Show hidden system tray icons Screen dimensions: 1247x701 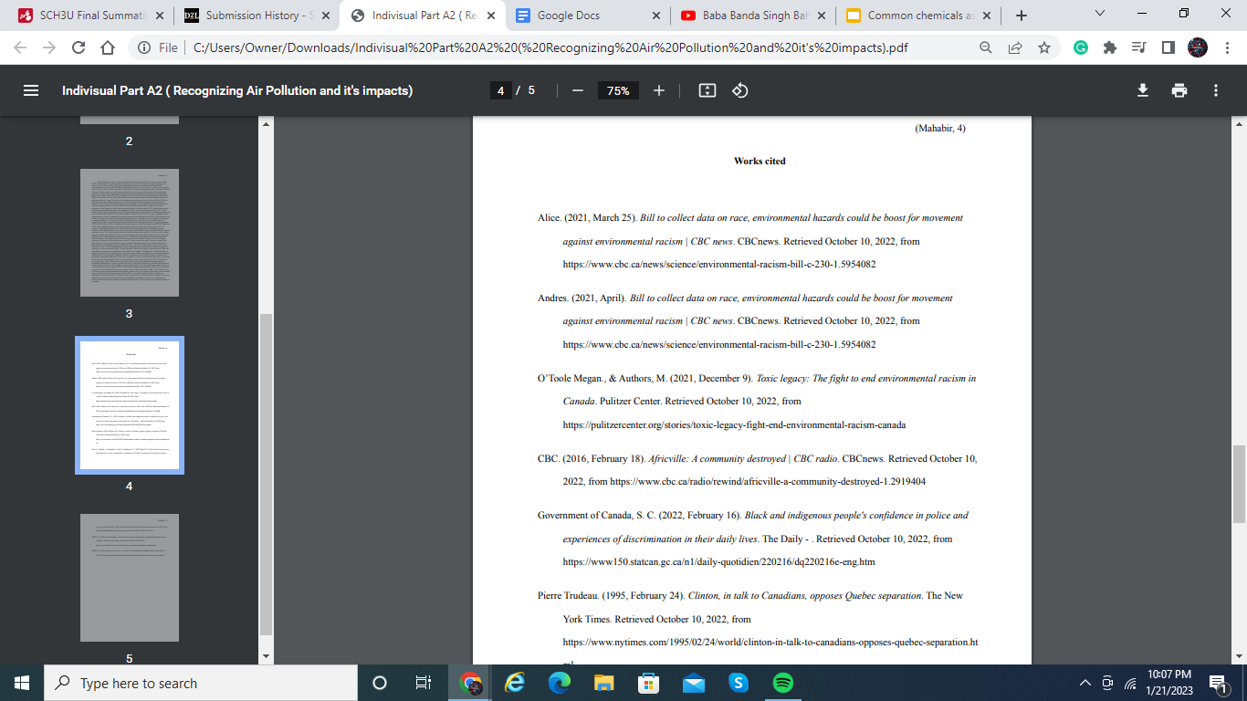[x=1085, y=683]
